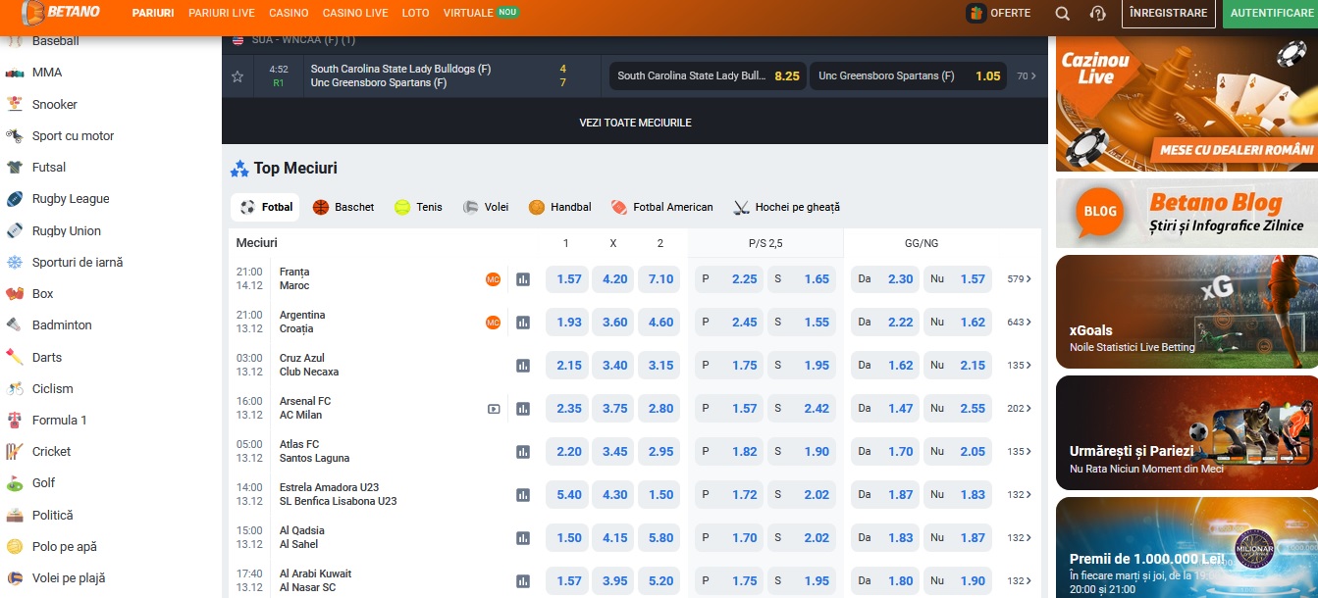Open CASINO LIVE in top navigation
1318x598 pixels.
(x=355, y=13)
